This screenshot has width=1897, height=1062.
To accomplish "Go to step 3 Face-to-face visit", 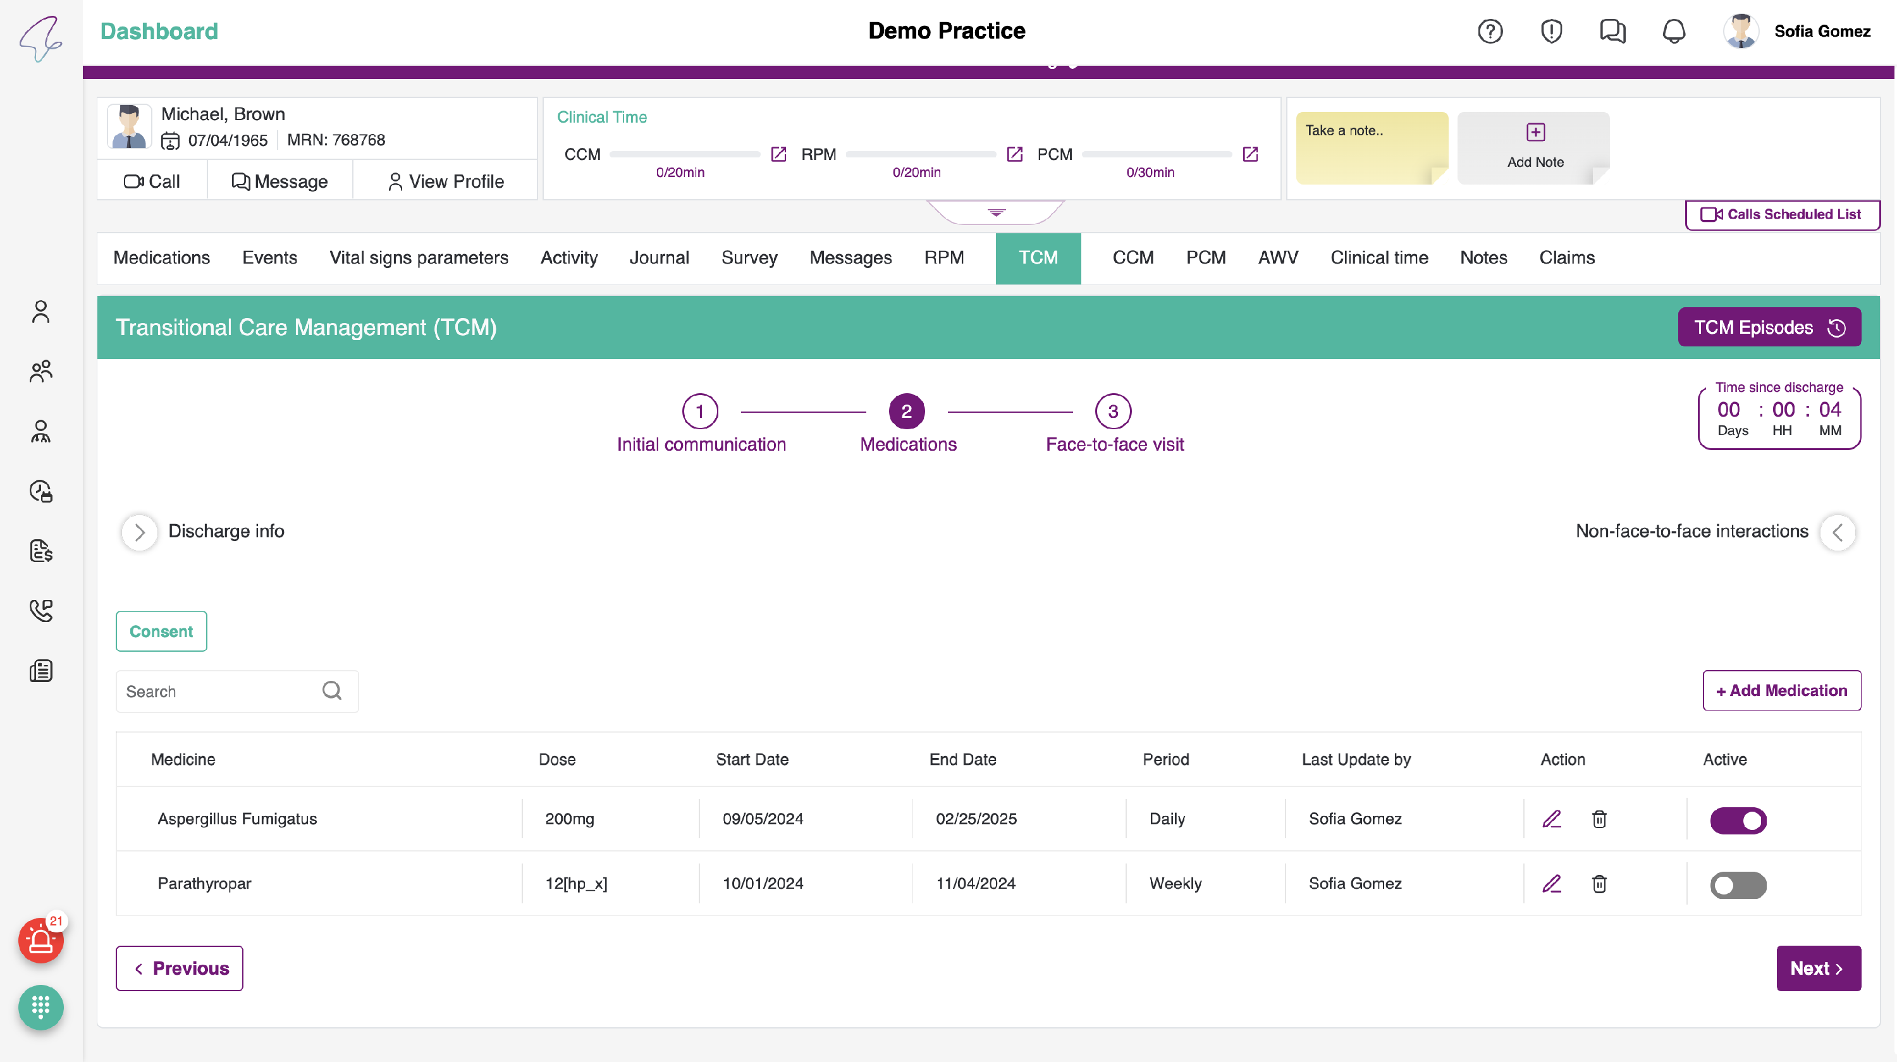I will 1113,412.
